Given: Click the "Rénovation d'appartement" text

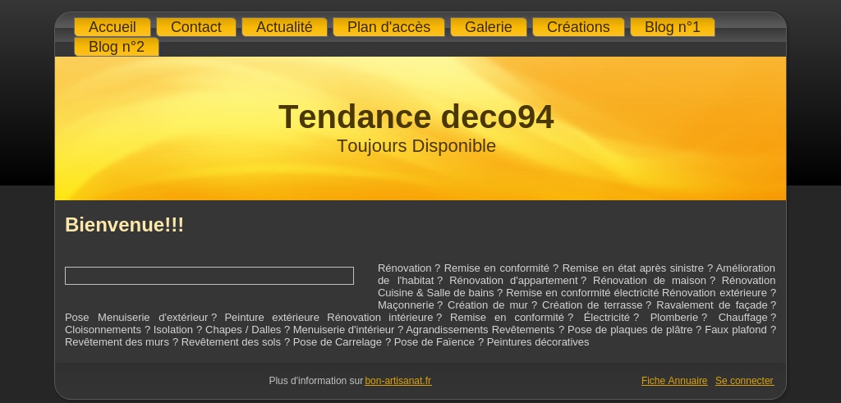Looking at the screenshot, I should 513,280.
